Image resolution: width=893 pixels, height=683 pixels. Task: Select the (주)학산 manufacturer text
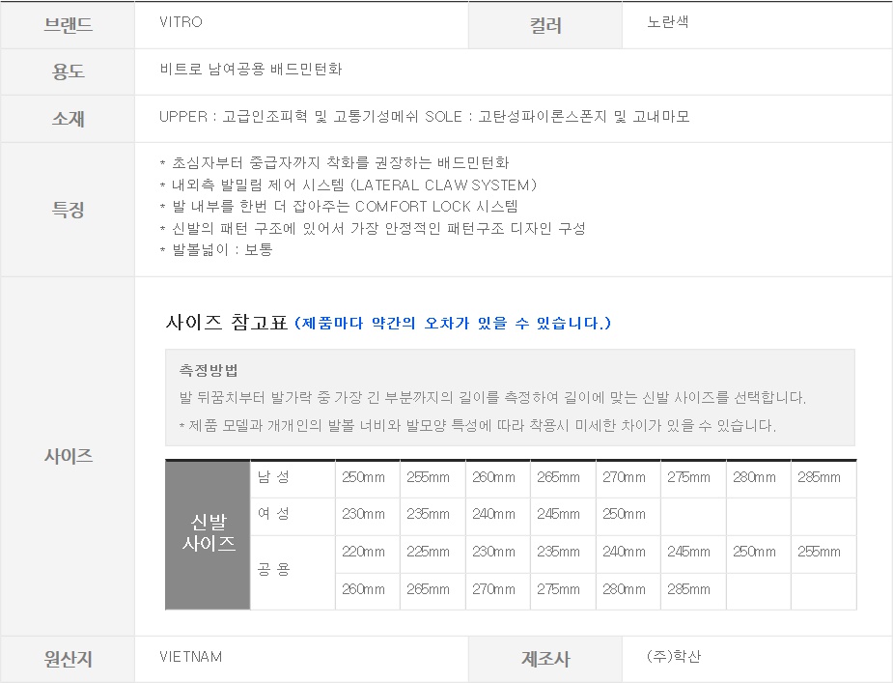point(674,657)
